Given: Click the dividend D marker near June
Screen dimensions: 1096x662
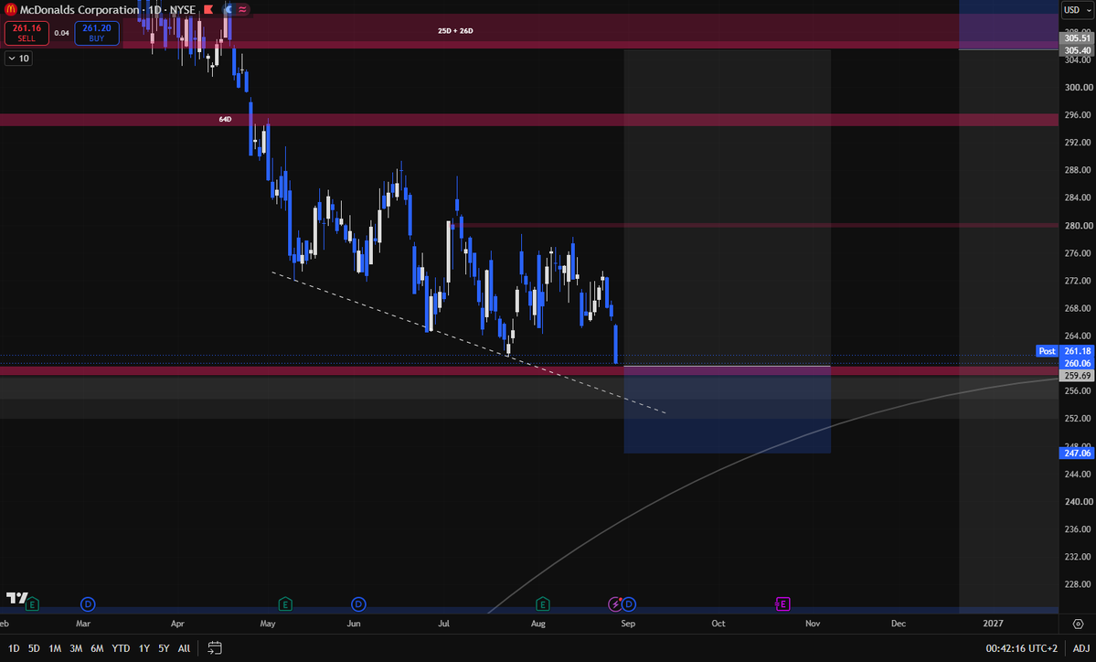Looking at the screenshot, I should [358, 604].
